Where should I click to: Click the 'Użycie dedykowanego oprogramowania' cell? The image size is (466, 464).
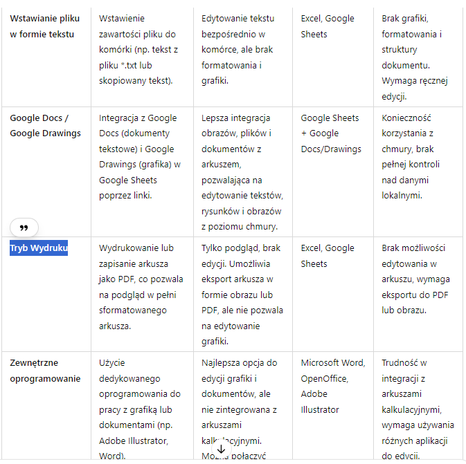tap(141, 409)
